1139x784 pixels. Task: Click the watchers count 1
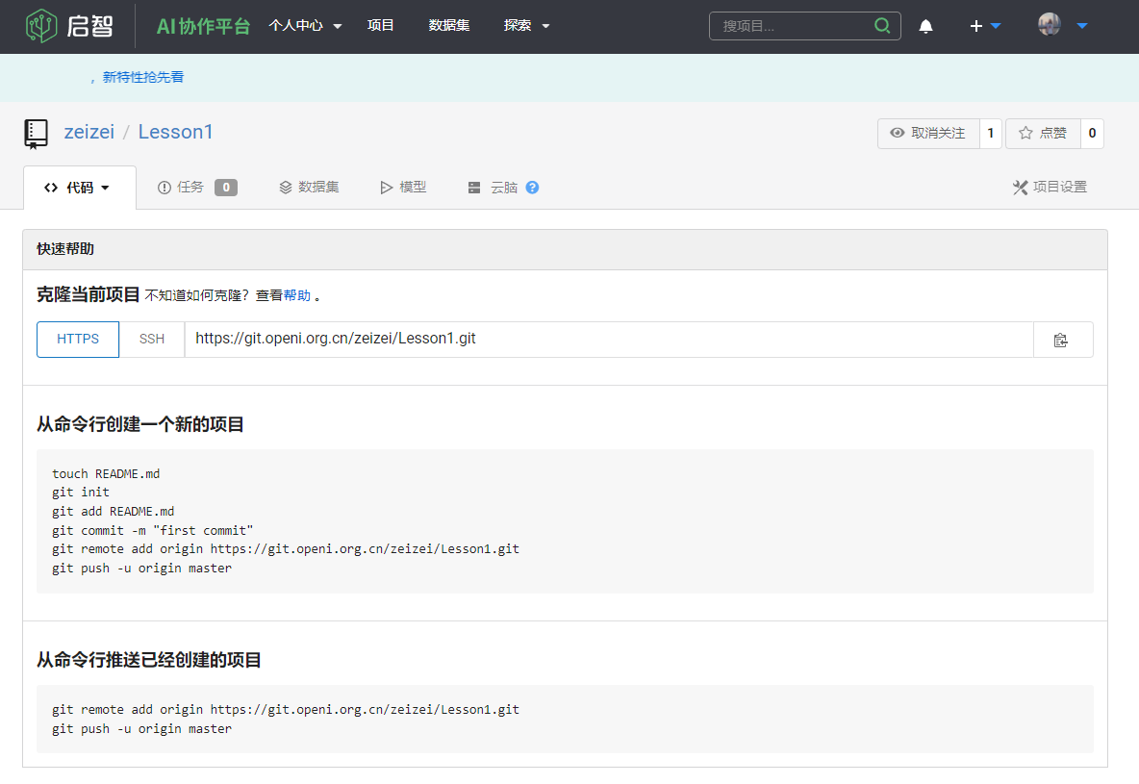[x=990, y=133]
